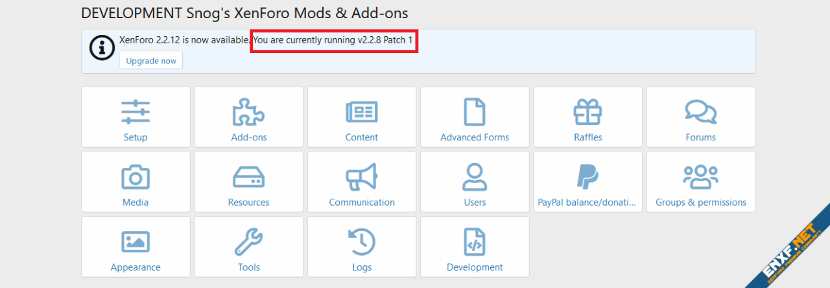Open the Add-ons puzzle piece icon
This screenshot has height=288, width=830.
[249, 112]
